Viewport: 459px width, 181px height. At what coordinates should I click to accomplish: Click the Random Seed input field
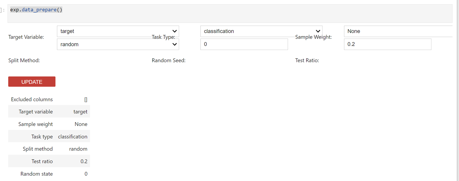244,44
